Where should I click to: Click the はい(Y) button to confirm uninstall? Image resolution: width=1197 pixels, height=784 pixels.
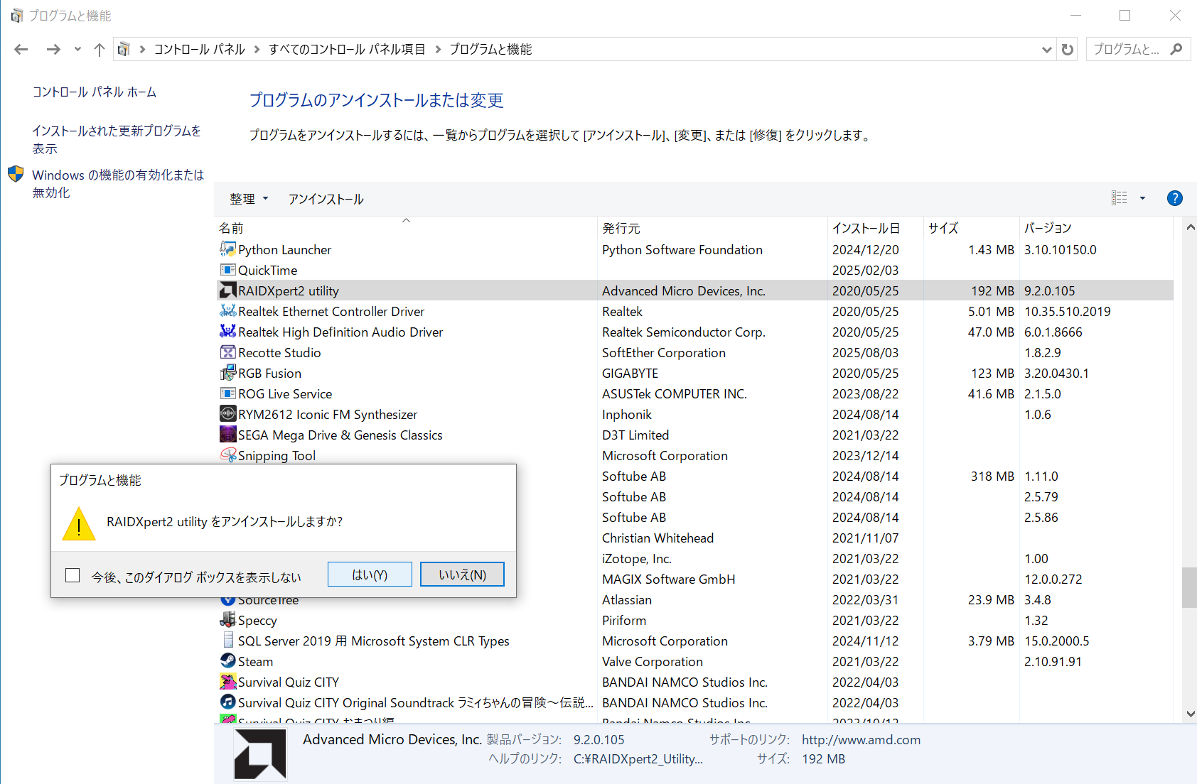[370, 575]
